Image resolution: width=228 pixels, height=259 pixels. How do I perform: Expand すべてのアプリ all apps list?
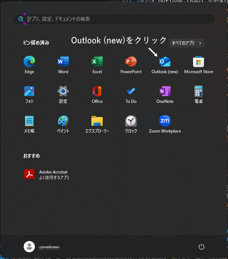click(187, 43)
